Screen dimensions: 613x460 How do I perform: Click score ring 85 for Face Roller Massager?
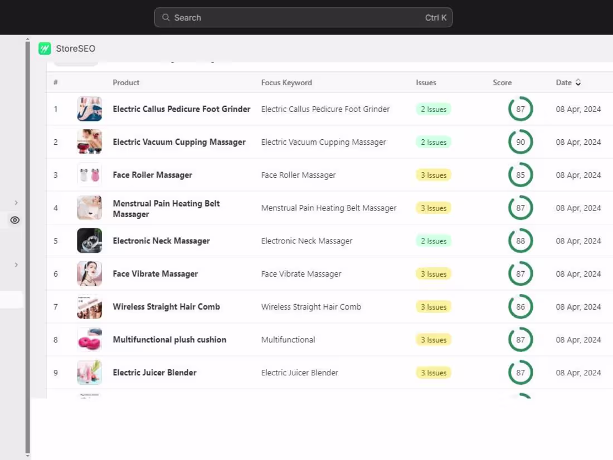[520, 175]
